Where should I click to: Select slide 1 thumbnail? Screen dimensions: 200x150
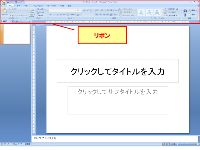[x=16, y=34]
